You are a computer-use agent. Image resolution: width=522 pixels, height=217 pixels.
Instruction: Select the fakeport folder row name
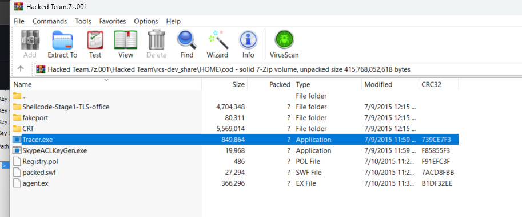[35, 118]
